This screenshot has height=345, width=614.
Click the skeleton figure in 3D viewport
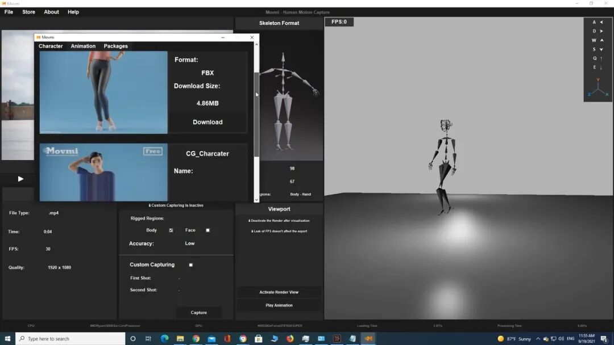tap(443, 167)
